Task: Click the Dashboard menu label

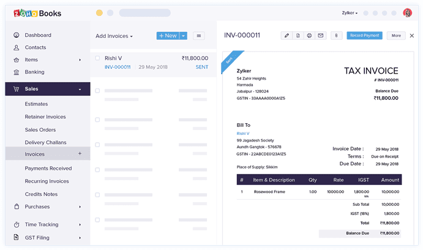Action: 38,35
